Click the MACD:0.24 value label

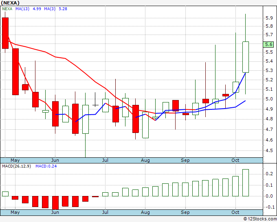pos(46,166)
